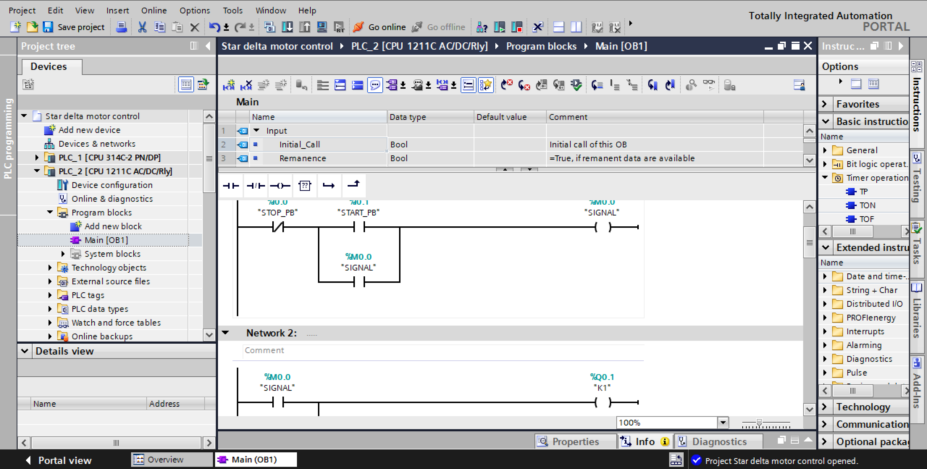Click the Close branch icon
This screenshot has height=469, width=927.
353,186
